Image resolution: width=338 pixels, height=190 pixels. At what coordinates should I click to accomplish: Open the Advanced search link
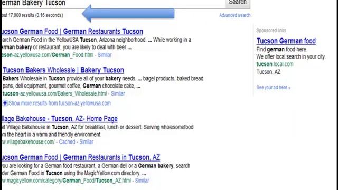coord(234,15)
